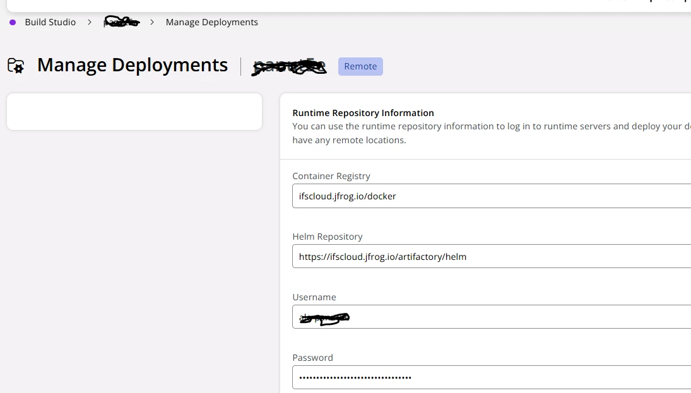This screenshot has width=691, height=393.
Task: Focus the Password input field
Action: [x=492, y=377]
